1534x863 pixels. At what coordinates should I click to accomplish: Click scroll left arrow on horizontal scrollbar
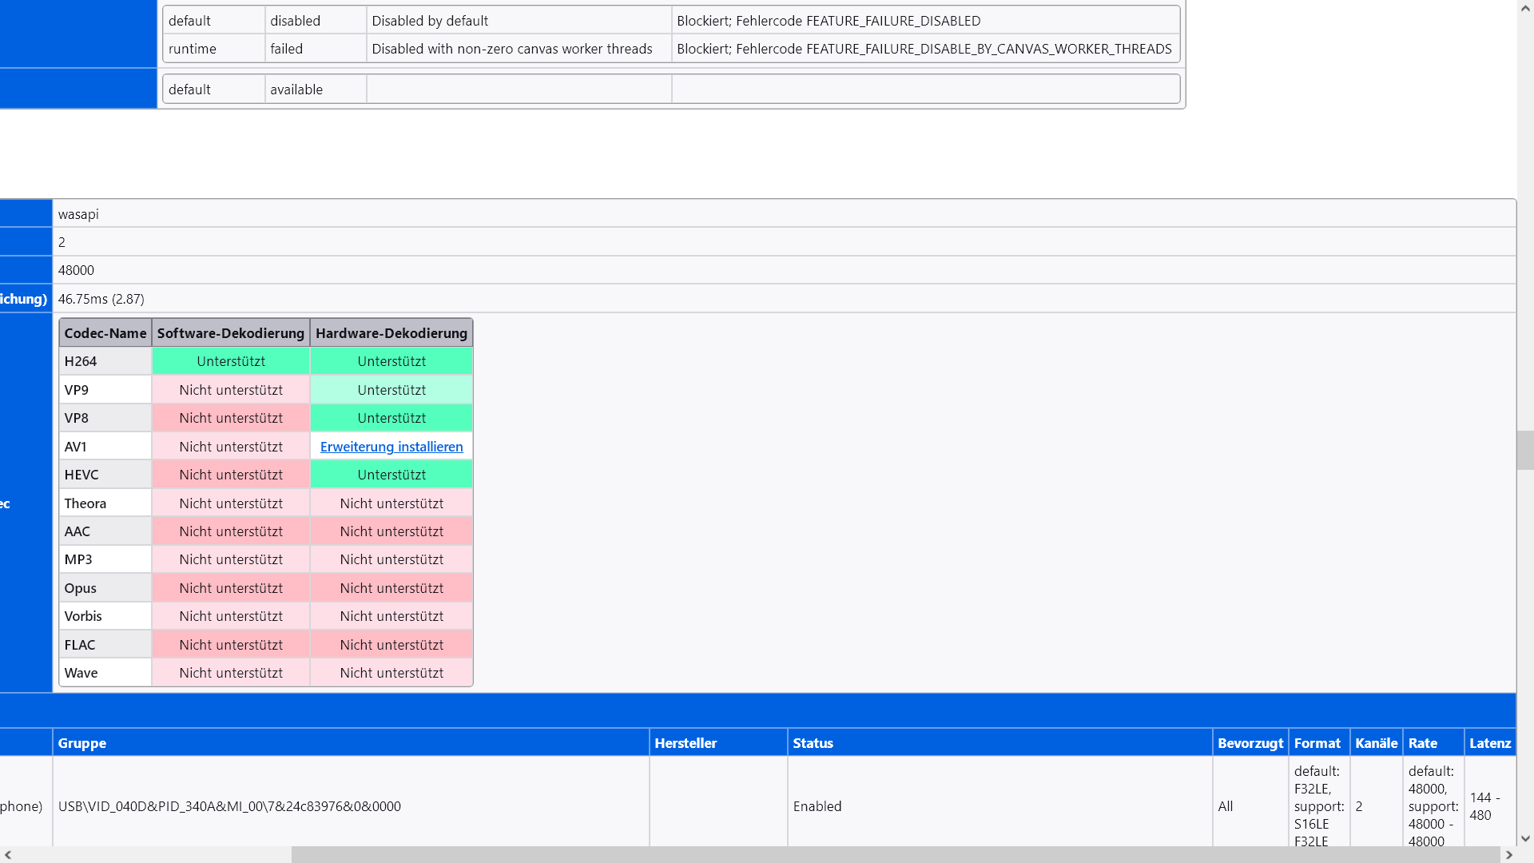[x=8, y=854]
